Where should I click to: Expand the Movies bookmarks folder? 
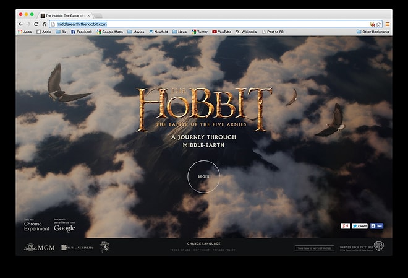pyautogui.click(x=135, y=32)
